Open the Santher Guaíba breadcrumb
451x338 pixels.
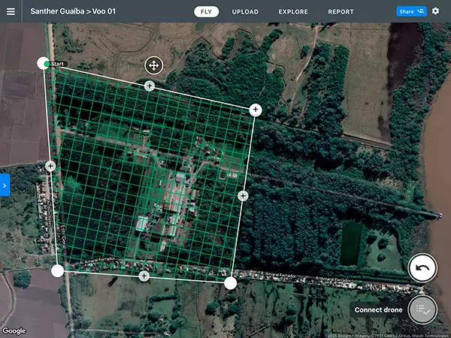(x=56, y=12)
